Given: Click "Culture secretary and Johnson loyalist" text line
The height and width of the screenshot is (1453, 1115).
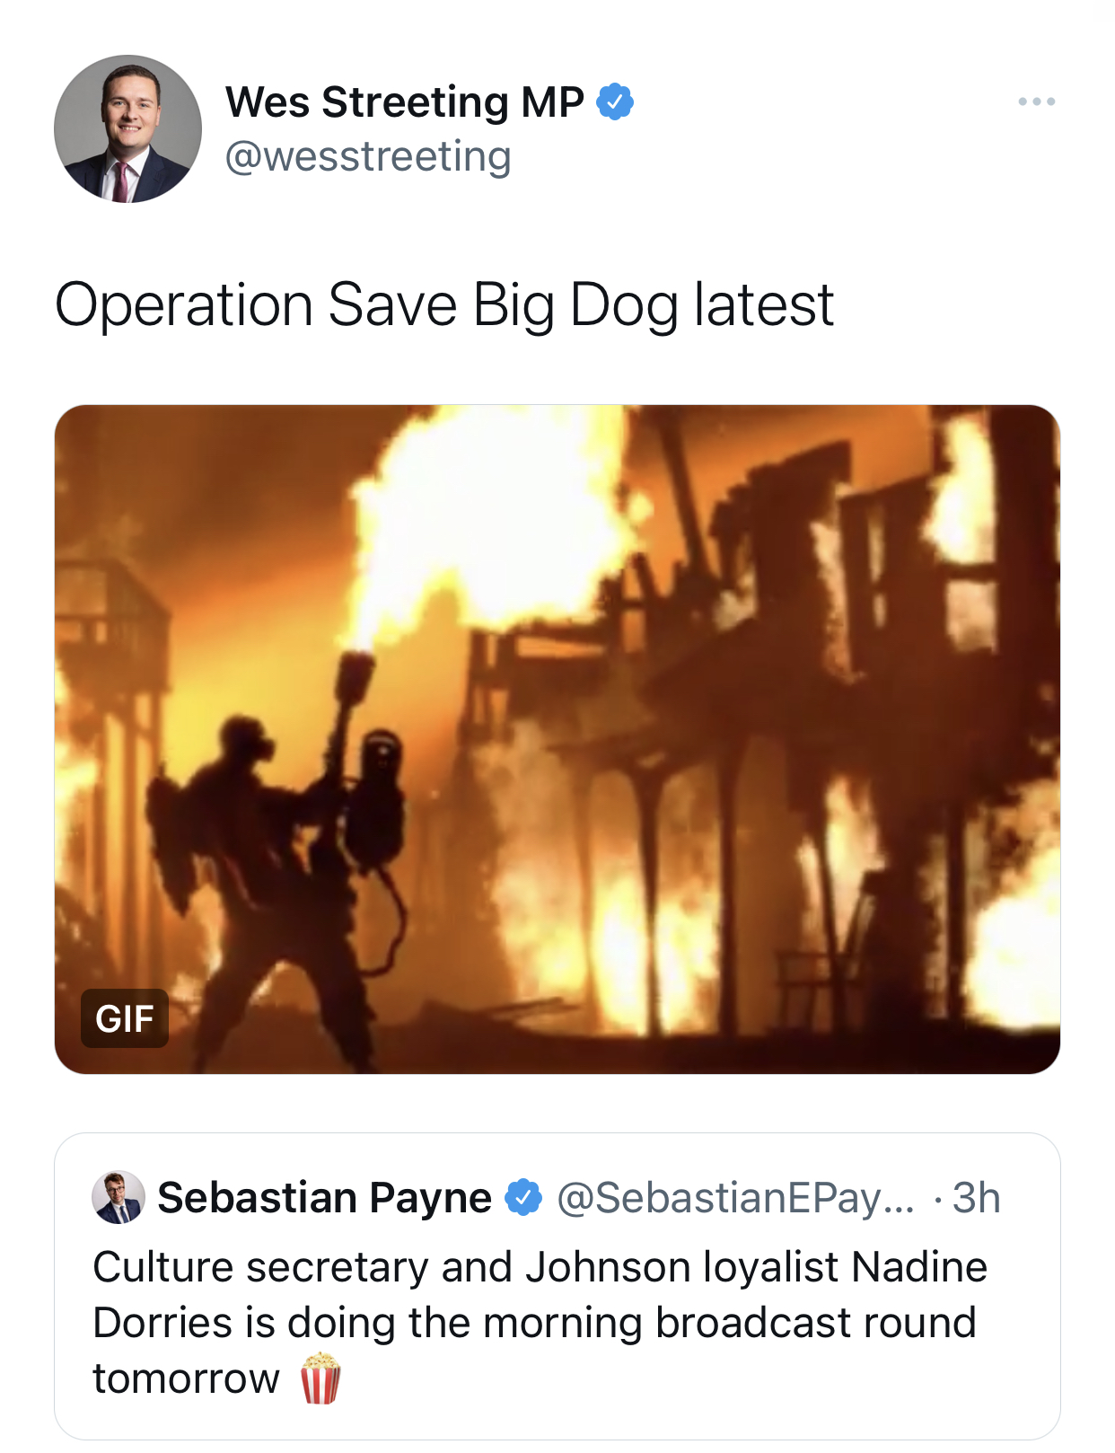Looking at the screenshot, I should 467,1267.
